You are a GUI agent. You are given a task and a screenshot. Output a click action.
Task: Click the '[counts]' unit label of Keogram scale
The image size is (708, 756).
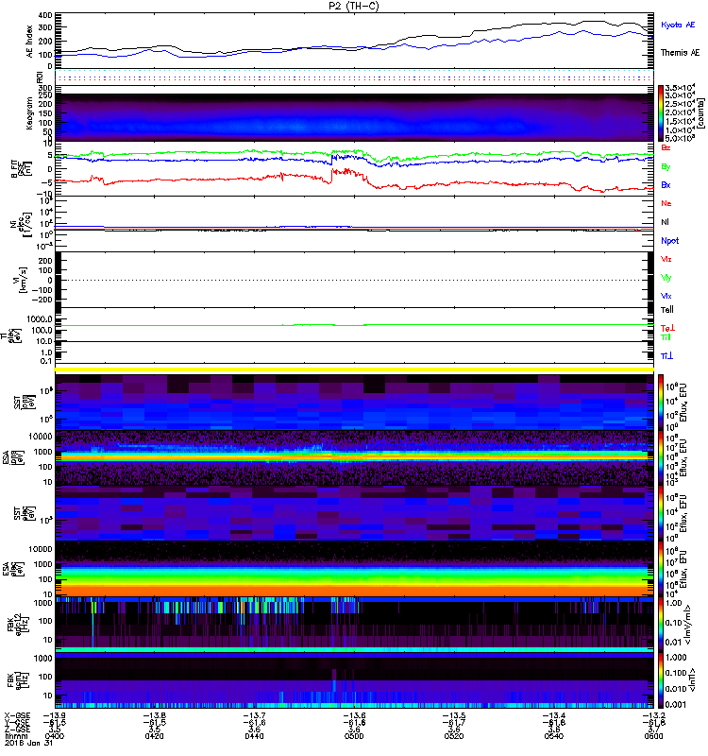(x=701, y=113)
